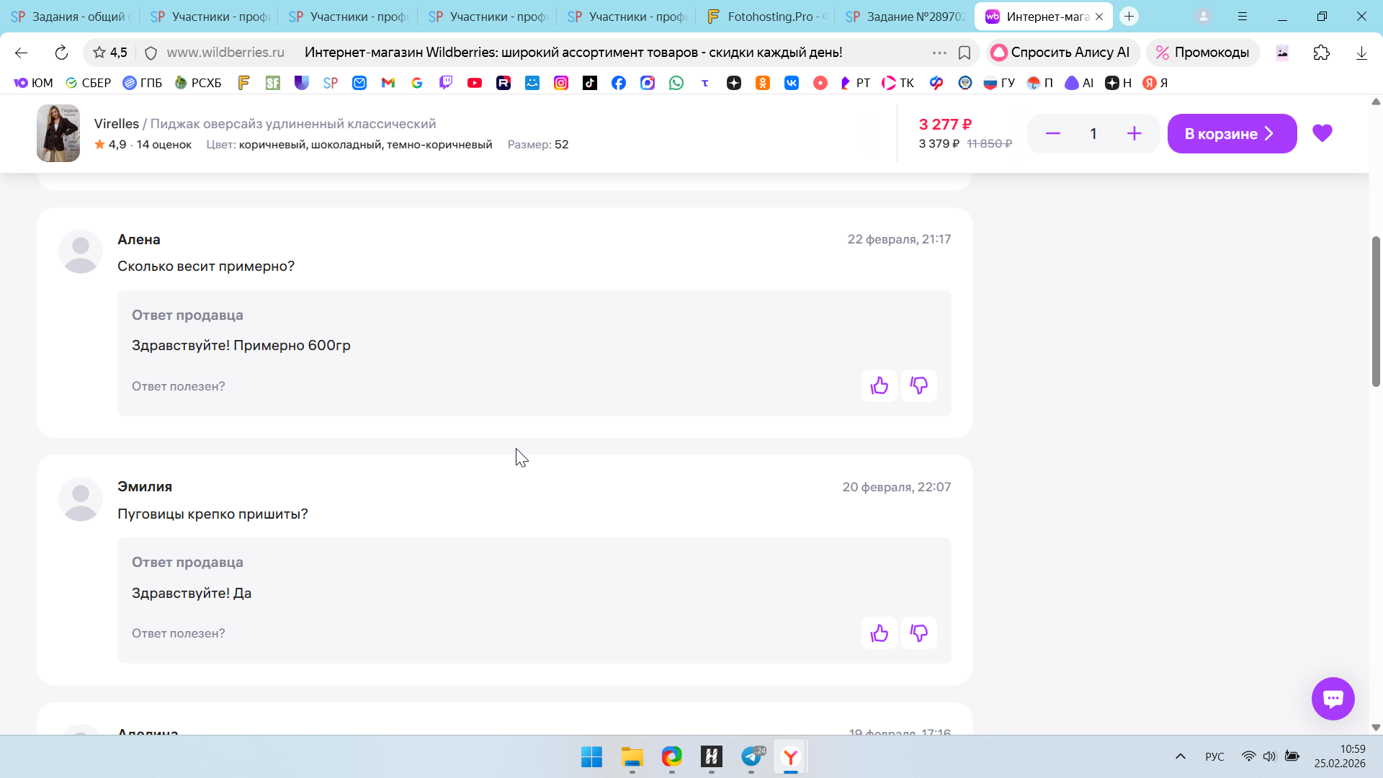The image size is (1383, 778).
Task: Dislike seller's answer about 600гр weight
Action: point(918,385)
